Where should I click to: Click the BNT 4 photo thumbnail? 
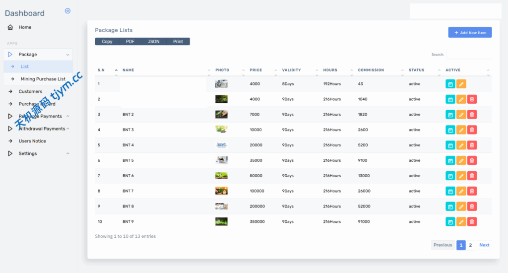click(x=221, y=145)
